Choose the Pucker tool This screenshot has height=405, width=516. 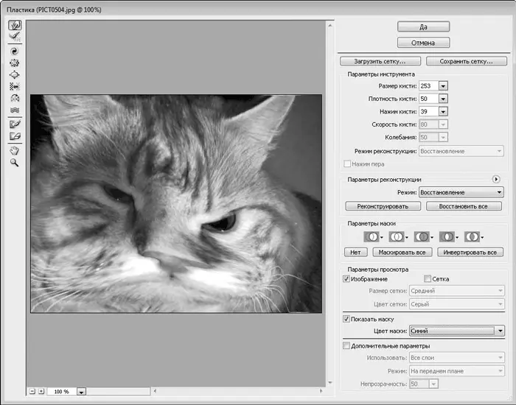[x=14, y=63]
